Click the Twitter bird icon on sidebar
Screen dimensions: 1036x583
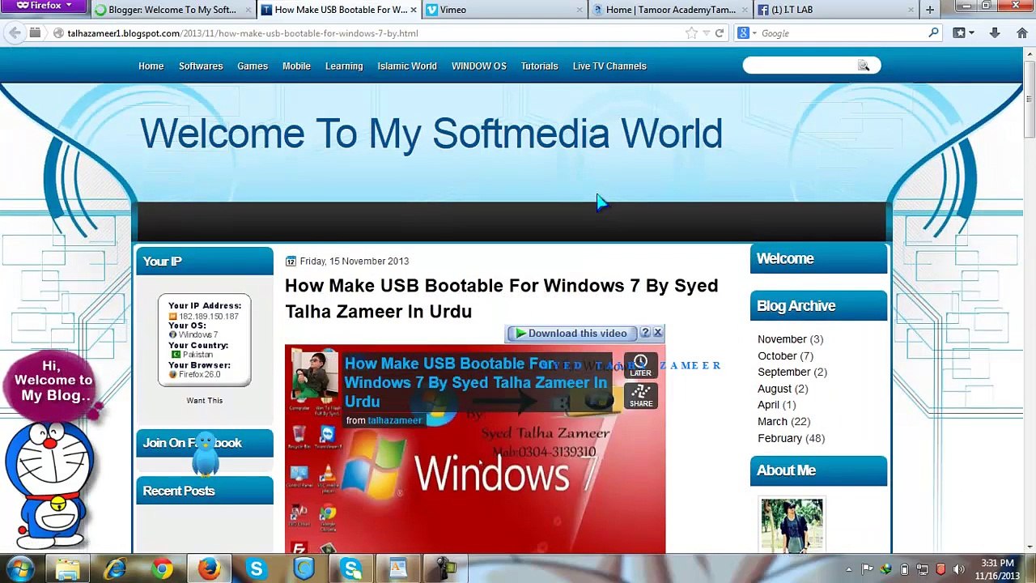click(x=206, y=453)
